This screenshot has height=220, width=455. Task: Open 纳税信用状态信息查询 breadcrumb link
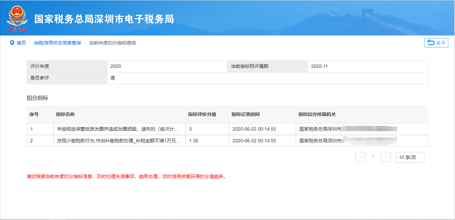click(58, 43)
